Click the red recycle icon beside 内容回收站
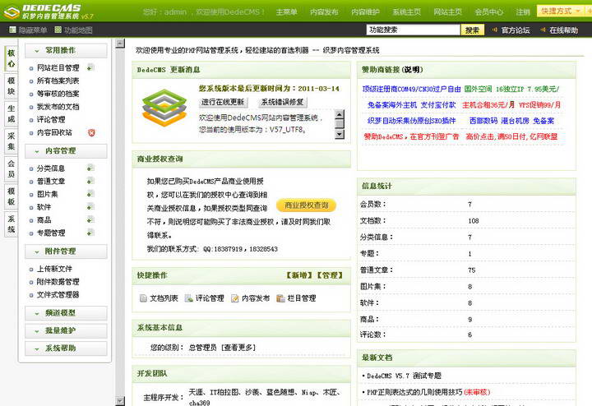592x406 pixels. [90, 132]
